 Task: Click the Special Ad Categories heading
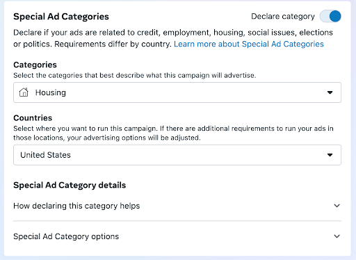click(x=61, y=17)
